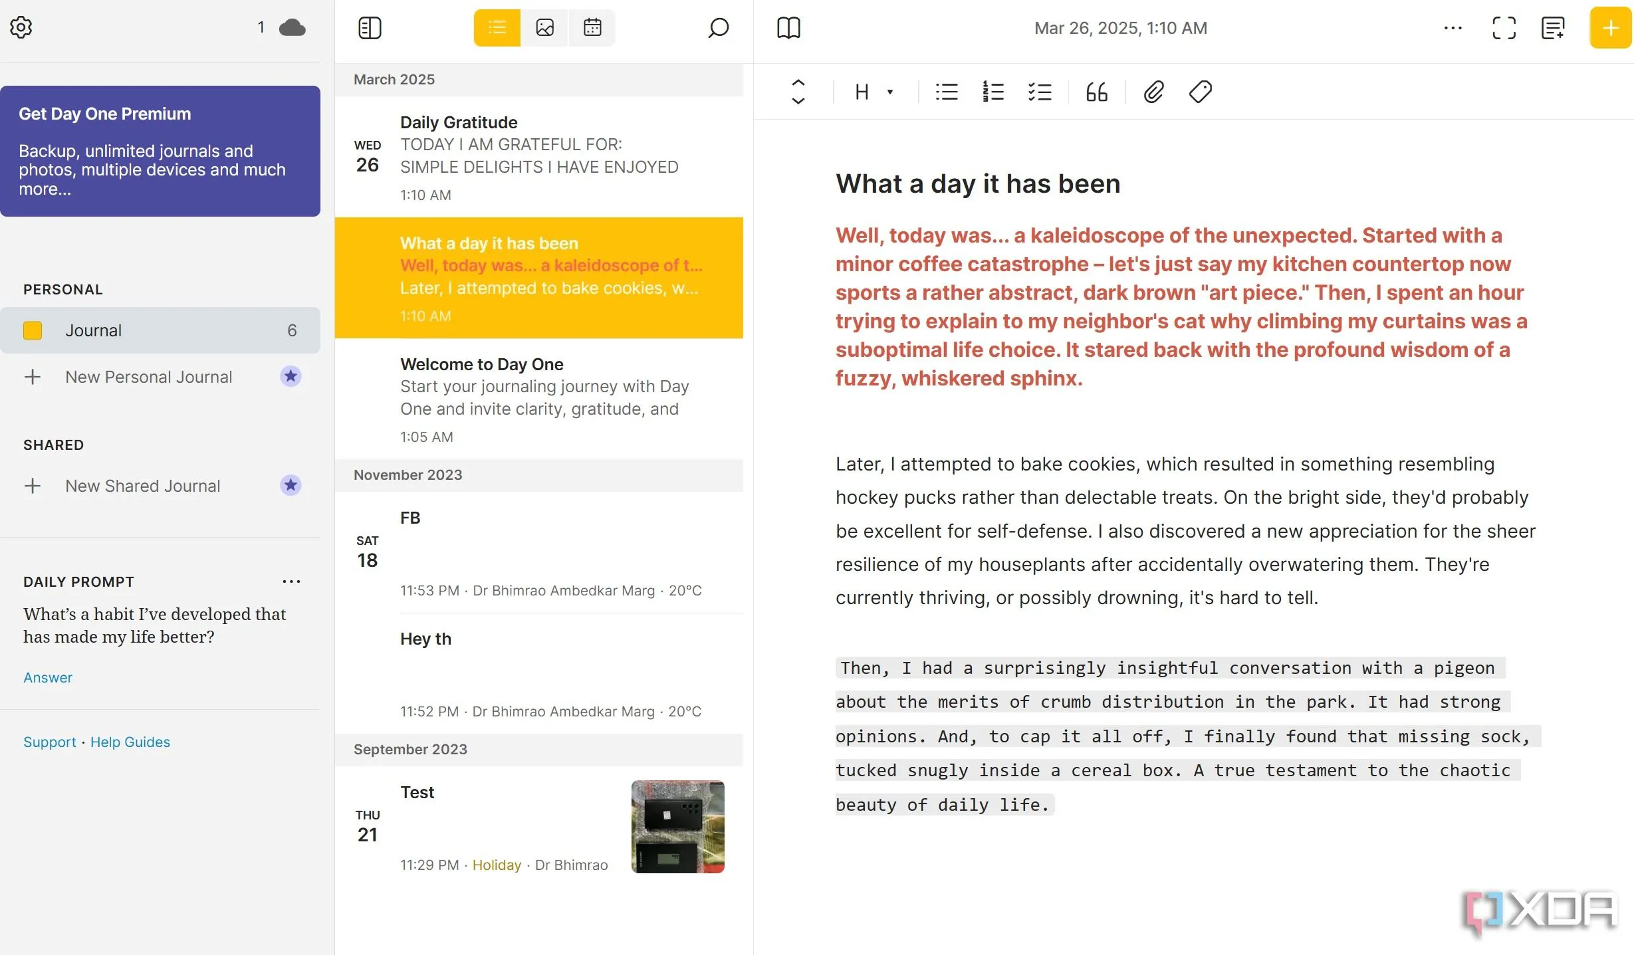Insert a bulleted list
This screenshot has width=1634, height=955.
(x=947, y=92)
